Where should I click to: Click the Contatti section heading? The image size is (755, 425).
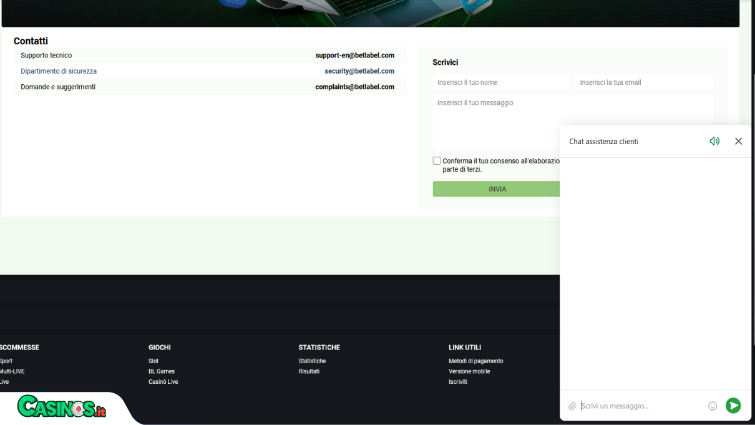[31, 41]
